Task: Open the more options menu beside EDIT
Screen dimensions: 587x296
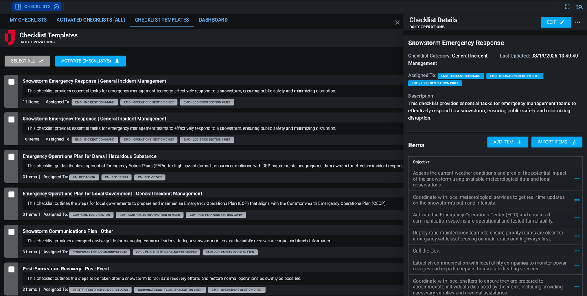Action: [578, 22]
